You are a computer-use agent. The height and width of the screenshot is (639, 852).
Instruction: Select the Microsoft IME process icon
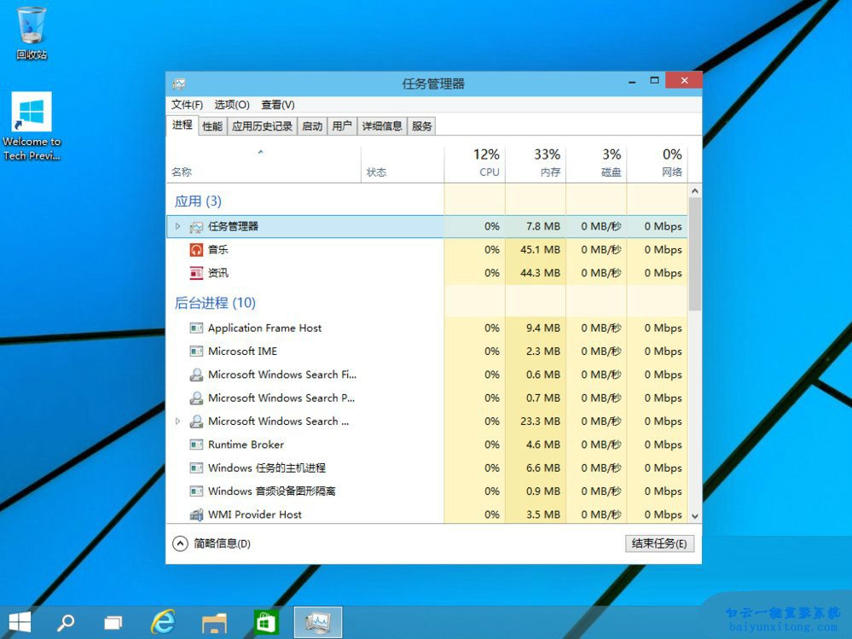[x=194, y=351]
